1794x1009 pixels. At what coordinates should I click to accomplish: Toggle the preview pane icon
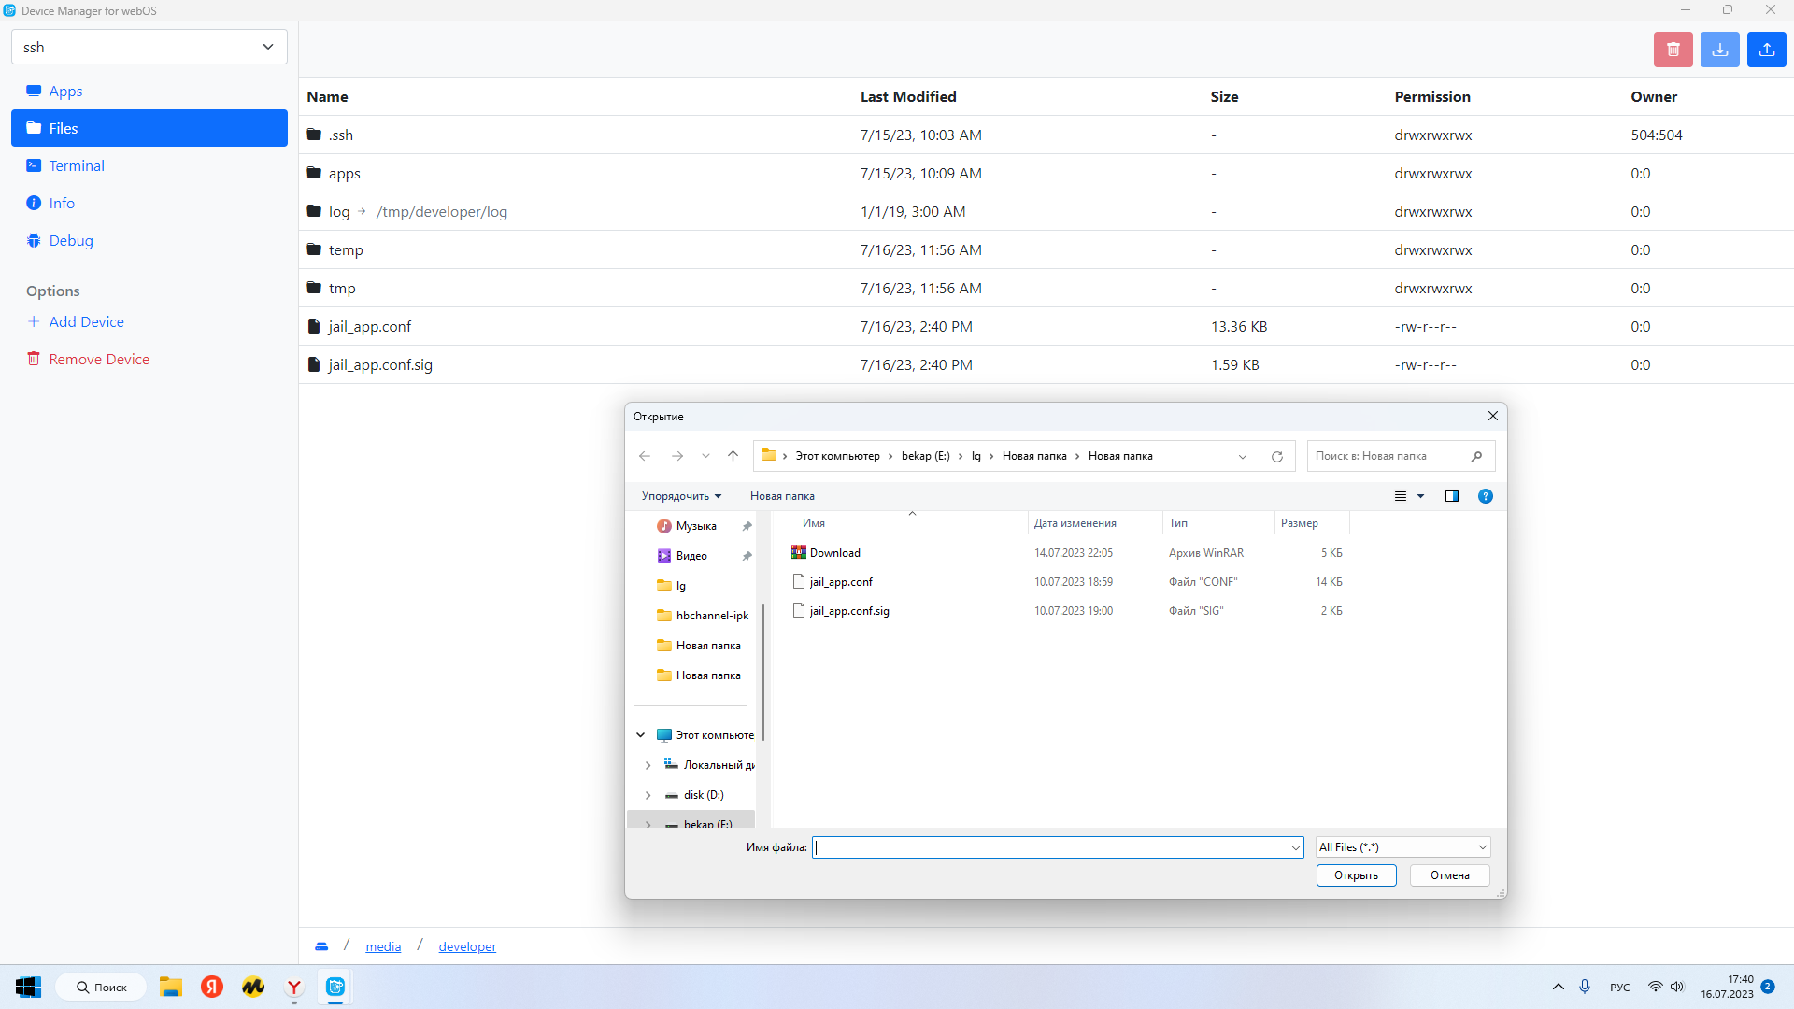(1451, 496)
